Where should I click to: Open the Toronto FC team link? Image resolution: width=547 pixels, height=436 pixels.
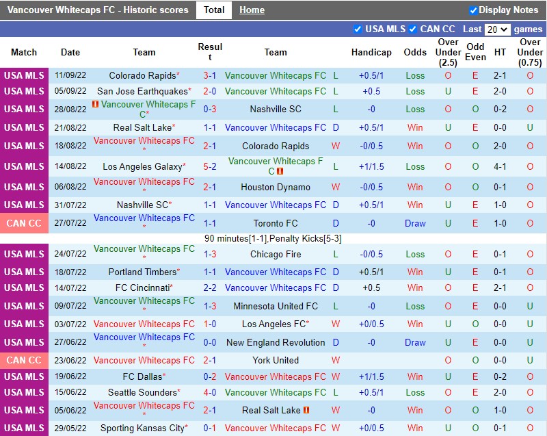click(276, 223)
